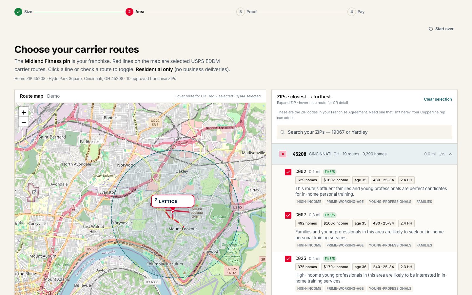The image size is (472, 295).
Task: Go to the Pay step
Action: click(x=356, y=12)
